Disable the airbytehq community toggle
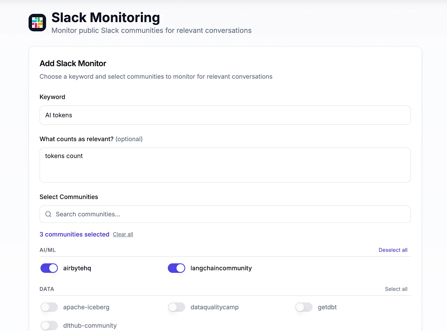Image resolution: width=447 pixels, height=331 pixels. [49, 268]
